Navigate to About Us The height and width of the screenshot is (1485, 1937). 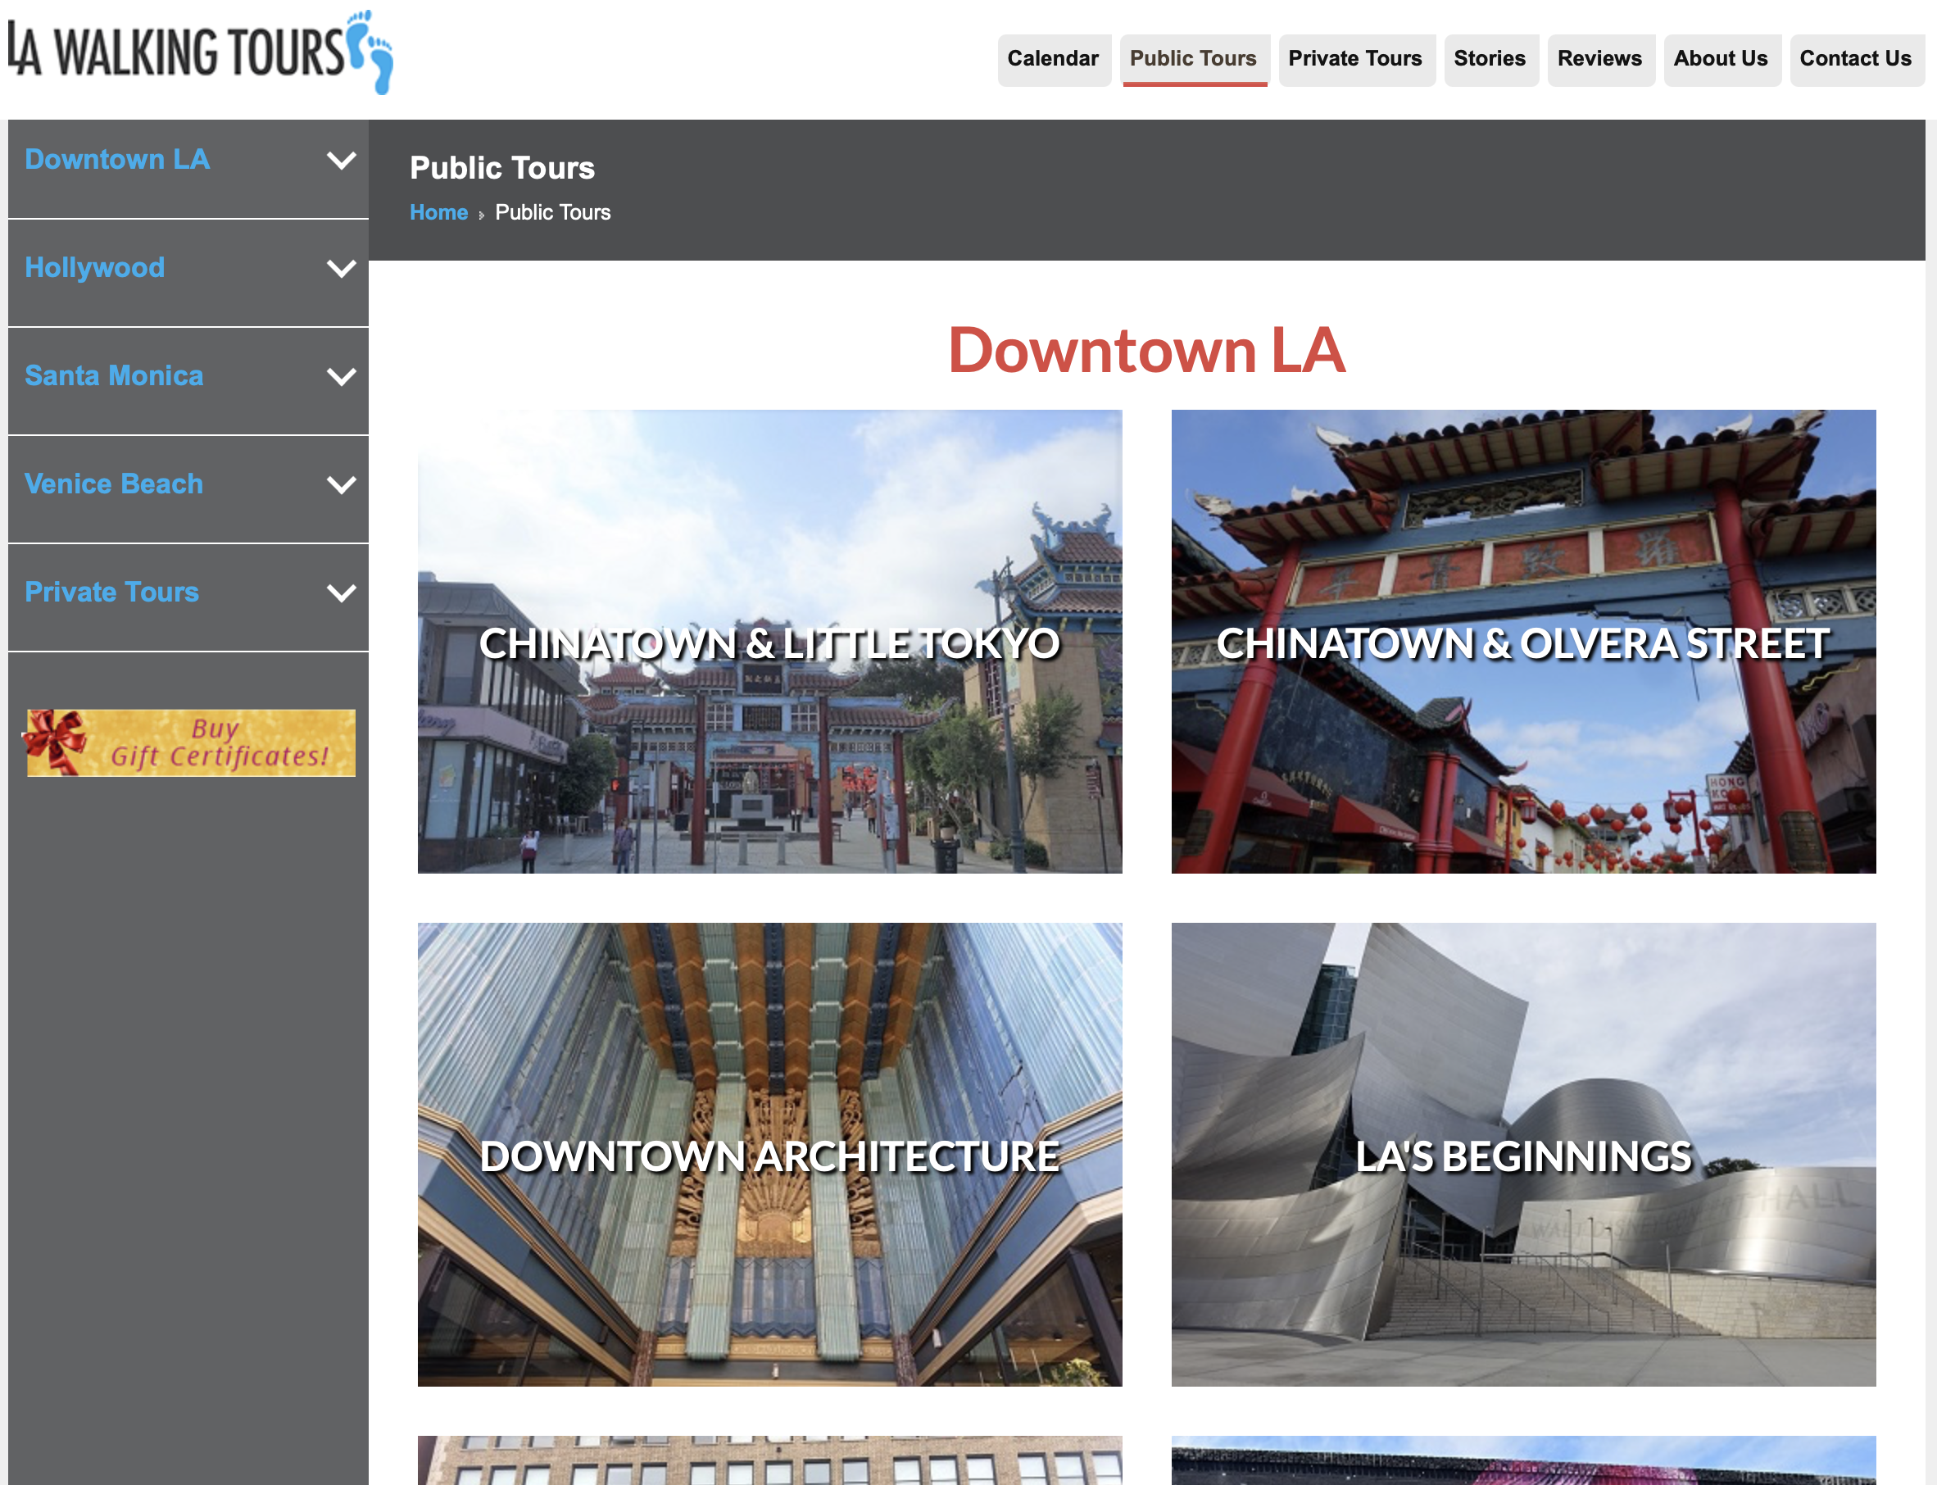tap(1720, 59)
